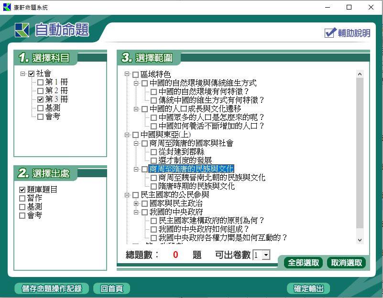Viewport: 383px width, 298px height.
Task: Enable 基測 under 選擇出處
Action: 22,207
